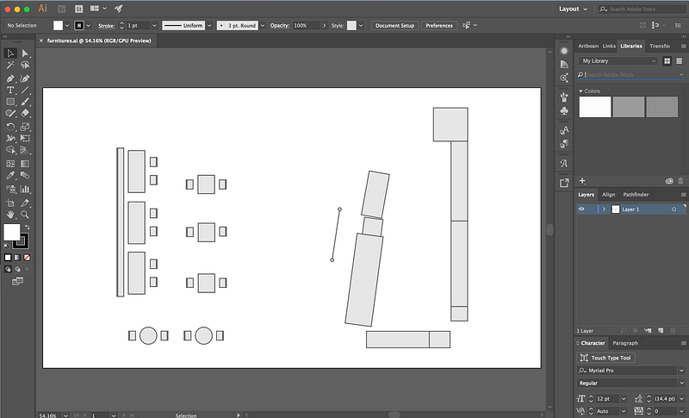Switch to the Links tab
Viewport: 689px width, 418px height.
[x=609, y=46]
